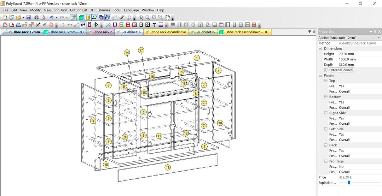Select the pan hand tool
Viewport: 382px width, 196px height.
[167, 17]
